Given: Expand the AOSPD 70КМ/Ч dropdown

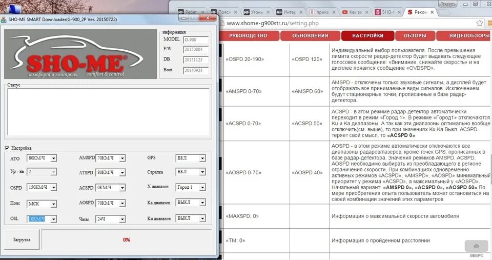Looking at the screenshot, I should coord(122,203).
